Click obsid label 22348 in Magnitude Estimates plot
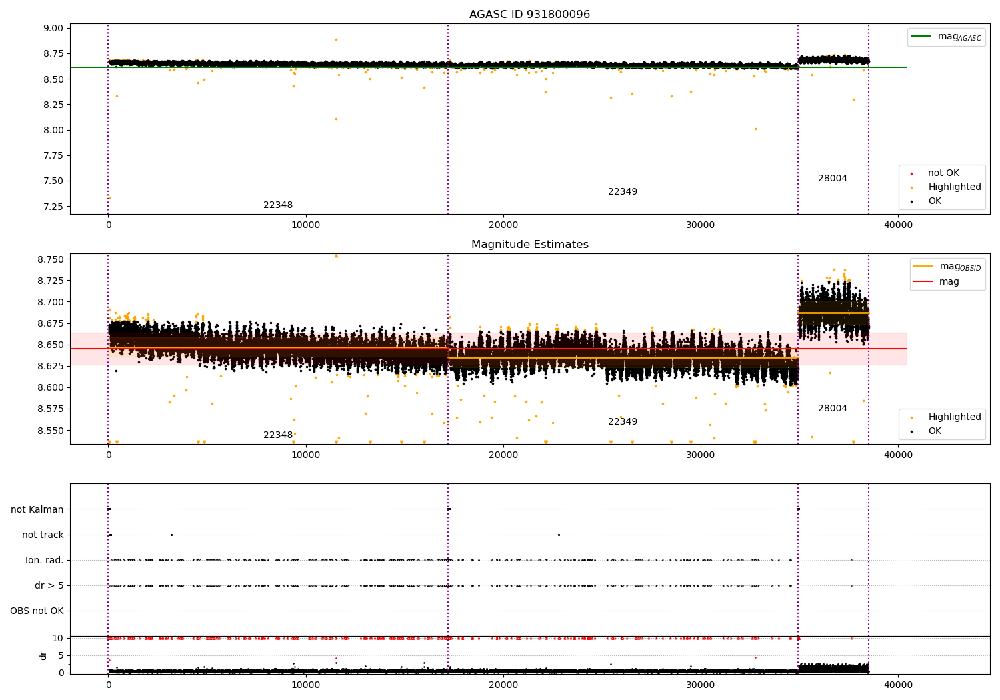The height and width of the screenshot is (700, 1000). point(278,435)
